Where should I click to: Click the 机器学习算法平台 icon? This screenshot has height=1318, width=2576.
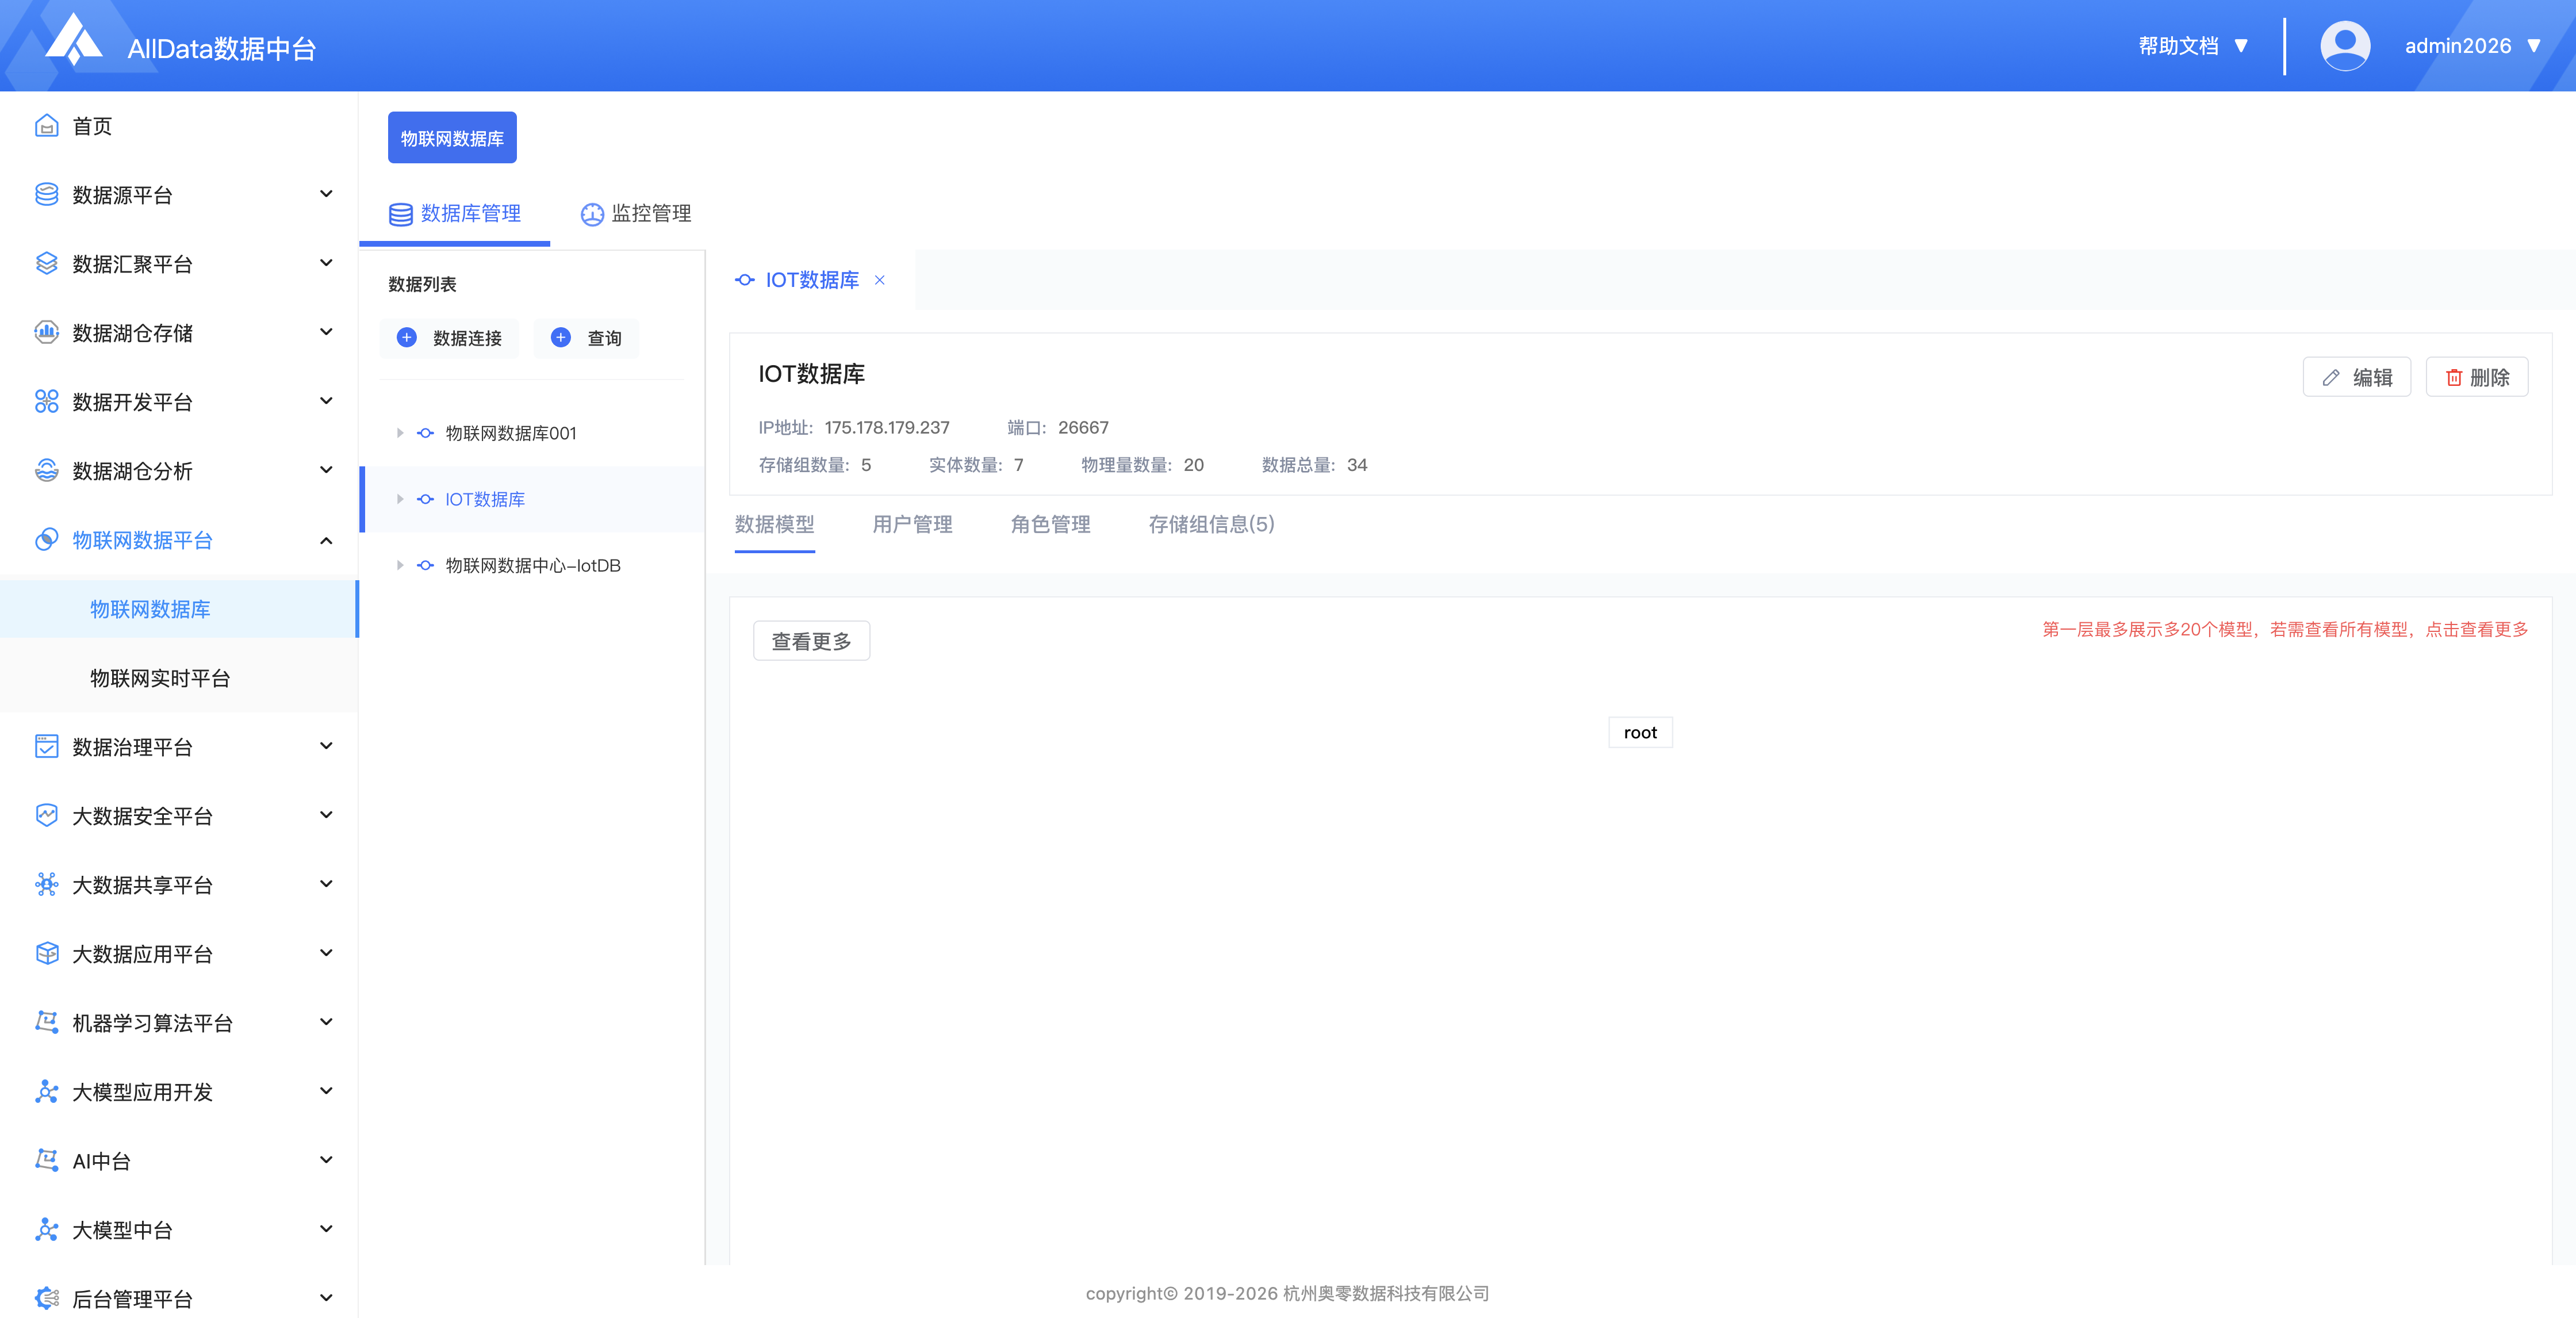click(47, 1022)
